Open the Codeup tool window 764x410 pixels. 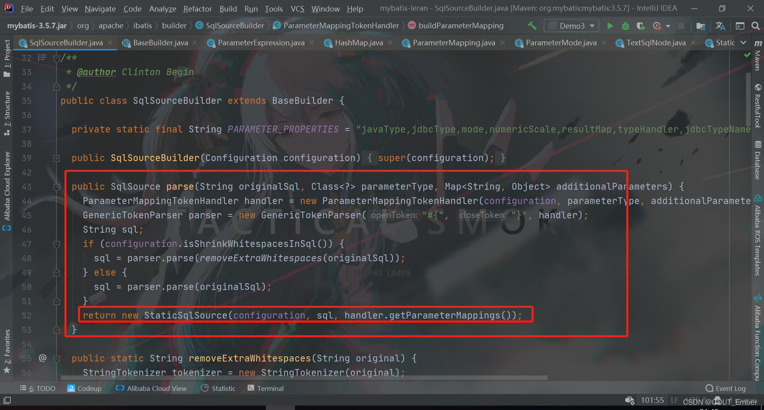pos(84,388)
